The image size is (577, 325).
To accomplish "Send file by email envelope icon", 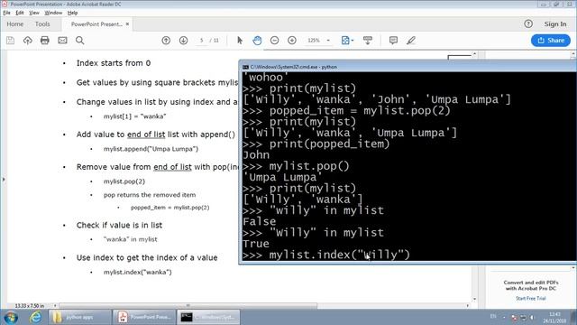I will point(62,40).
